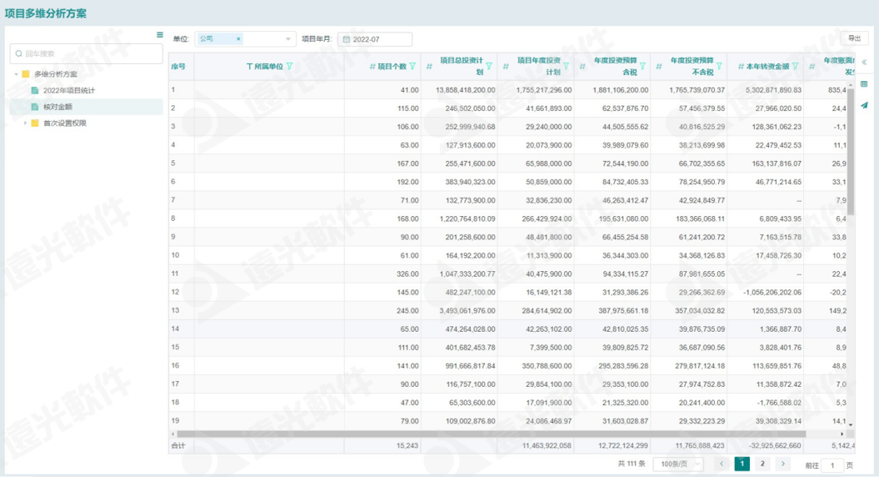Open the 100条/页 page size dropdown

[x=677, y=464]
